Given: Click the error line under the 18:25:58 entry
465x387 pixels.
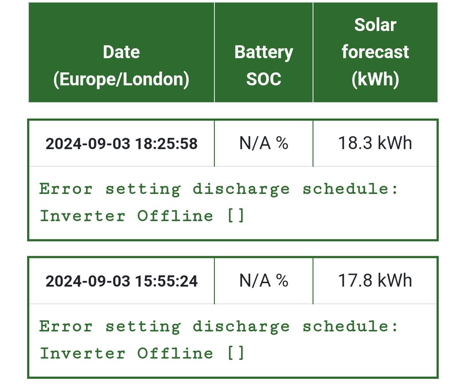Looking at the screenshot, I should coord(218,189).
